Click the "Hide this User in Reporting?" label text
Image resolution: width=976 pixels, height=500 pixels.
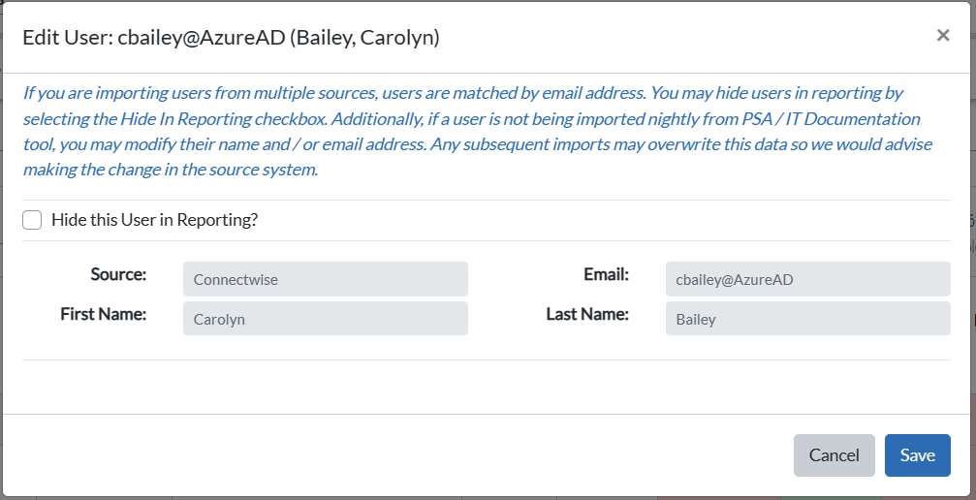click(x=154, y=220)
